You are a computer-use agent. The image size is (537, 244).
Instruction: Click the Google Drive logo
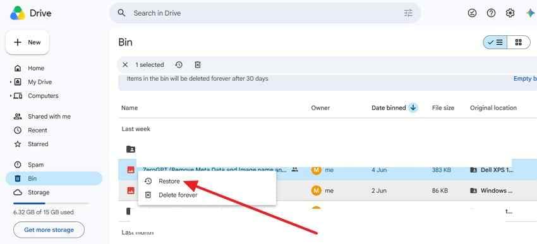[x=18, y=13]
